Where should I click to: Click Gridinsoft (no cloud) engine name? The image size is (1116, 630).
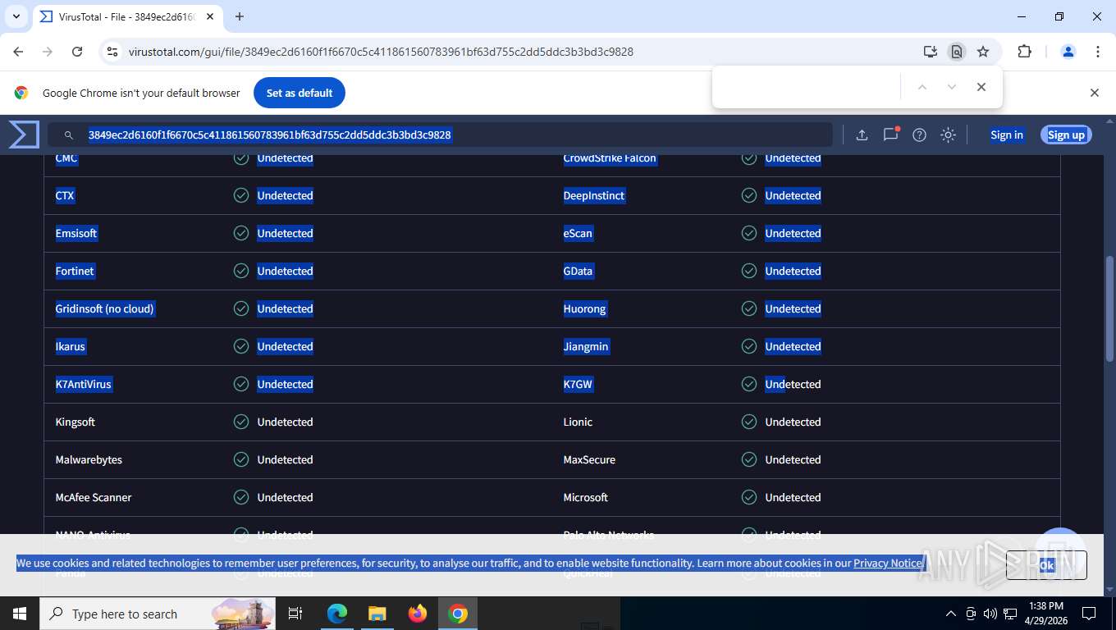pos(105,308)
